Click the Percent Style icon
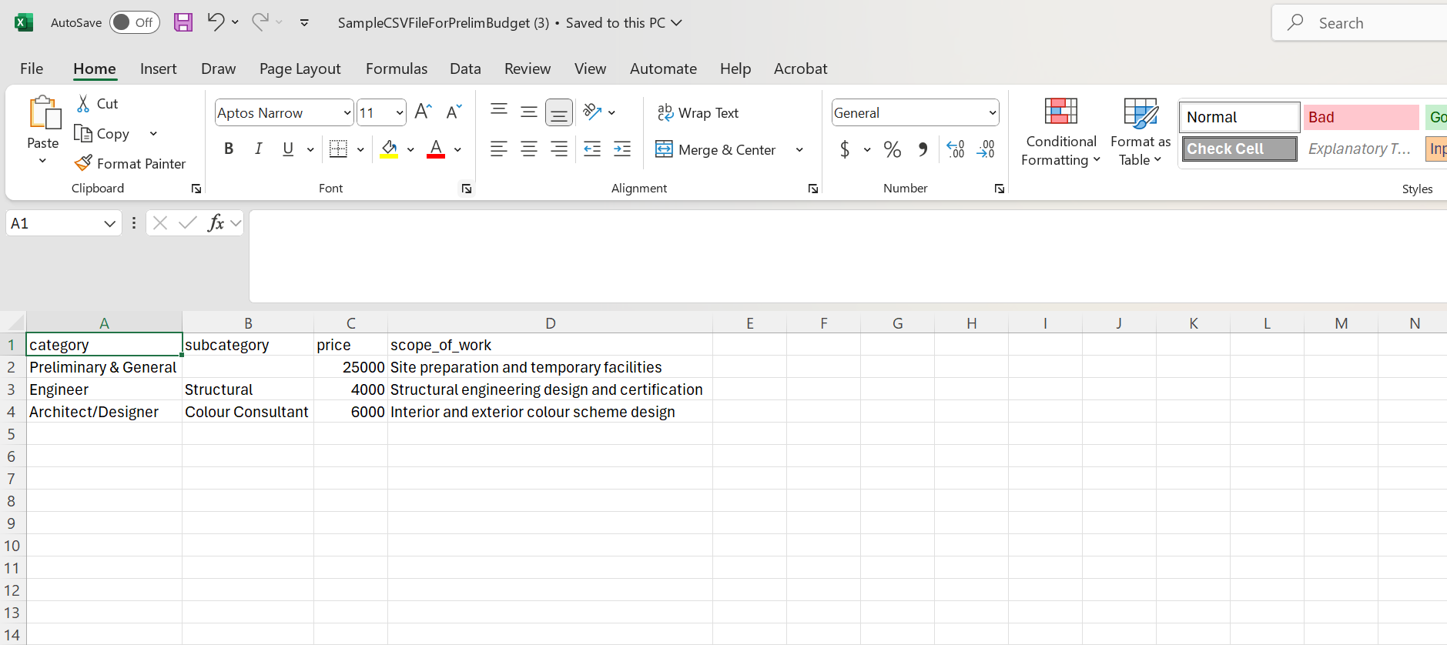The height and width of the screenshot is (645, 1447). pos(892,149)
